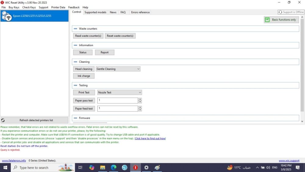Decrease the Paper feed test value

pyautogui.click(x=140, y=110)
